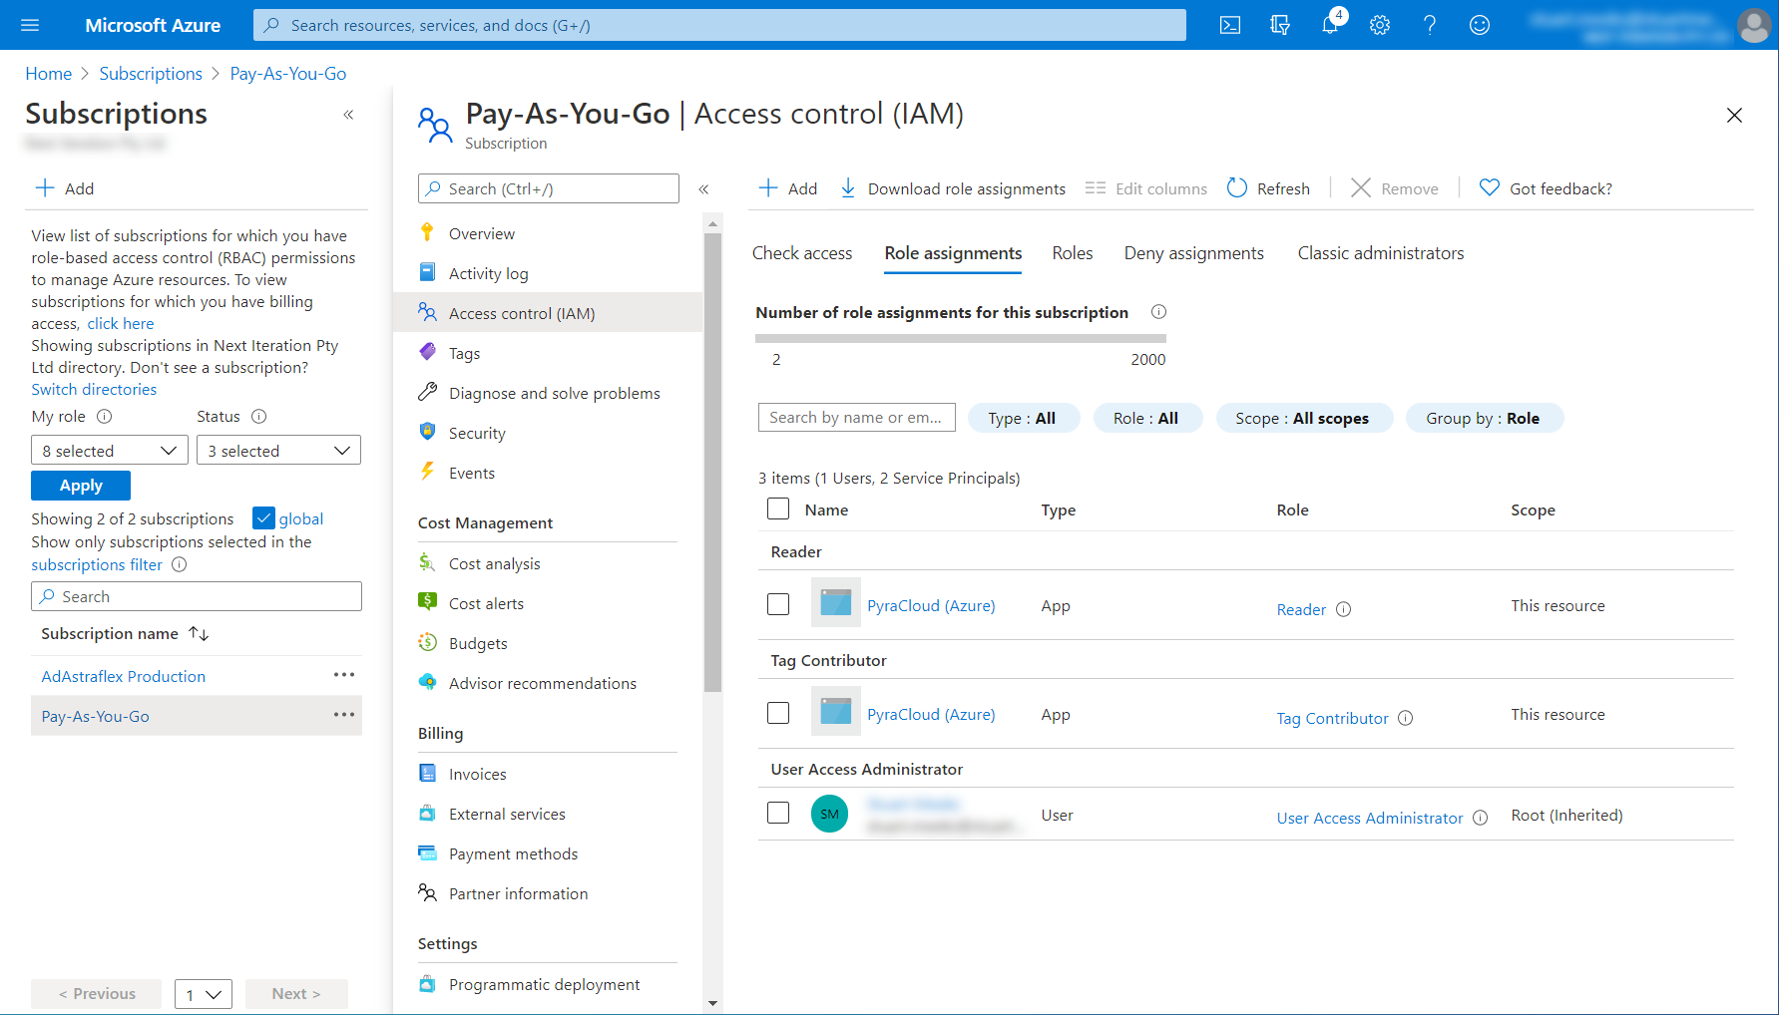1779x1015 pixels.
Task: Open portal settings gear
Action: pos(1380,25)
